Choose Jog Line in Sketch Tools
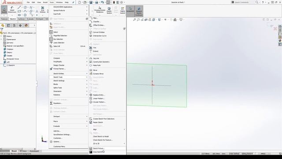 [108, 58]
